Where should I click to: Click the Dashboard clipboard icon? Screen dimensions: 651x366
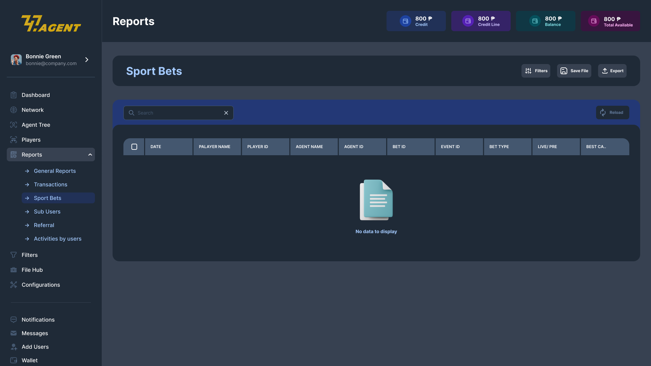(x=14, y=95)
